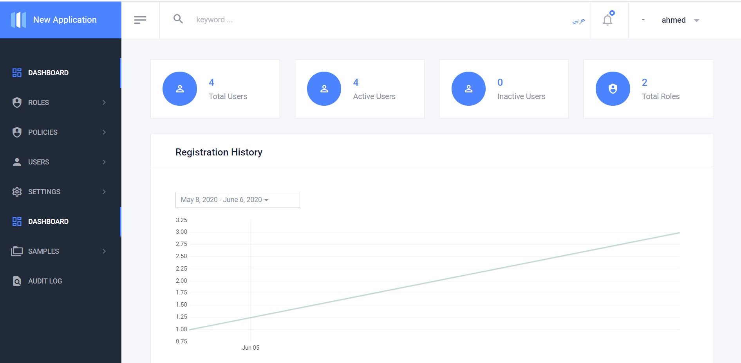Toggle the sidebar hamburger menu icon

[x=140, y=20]
